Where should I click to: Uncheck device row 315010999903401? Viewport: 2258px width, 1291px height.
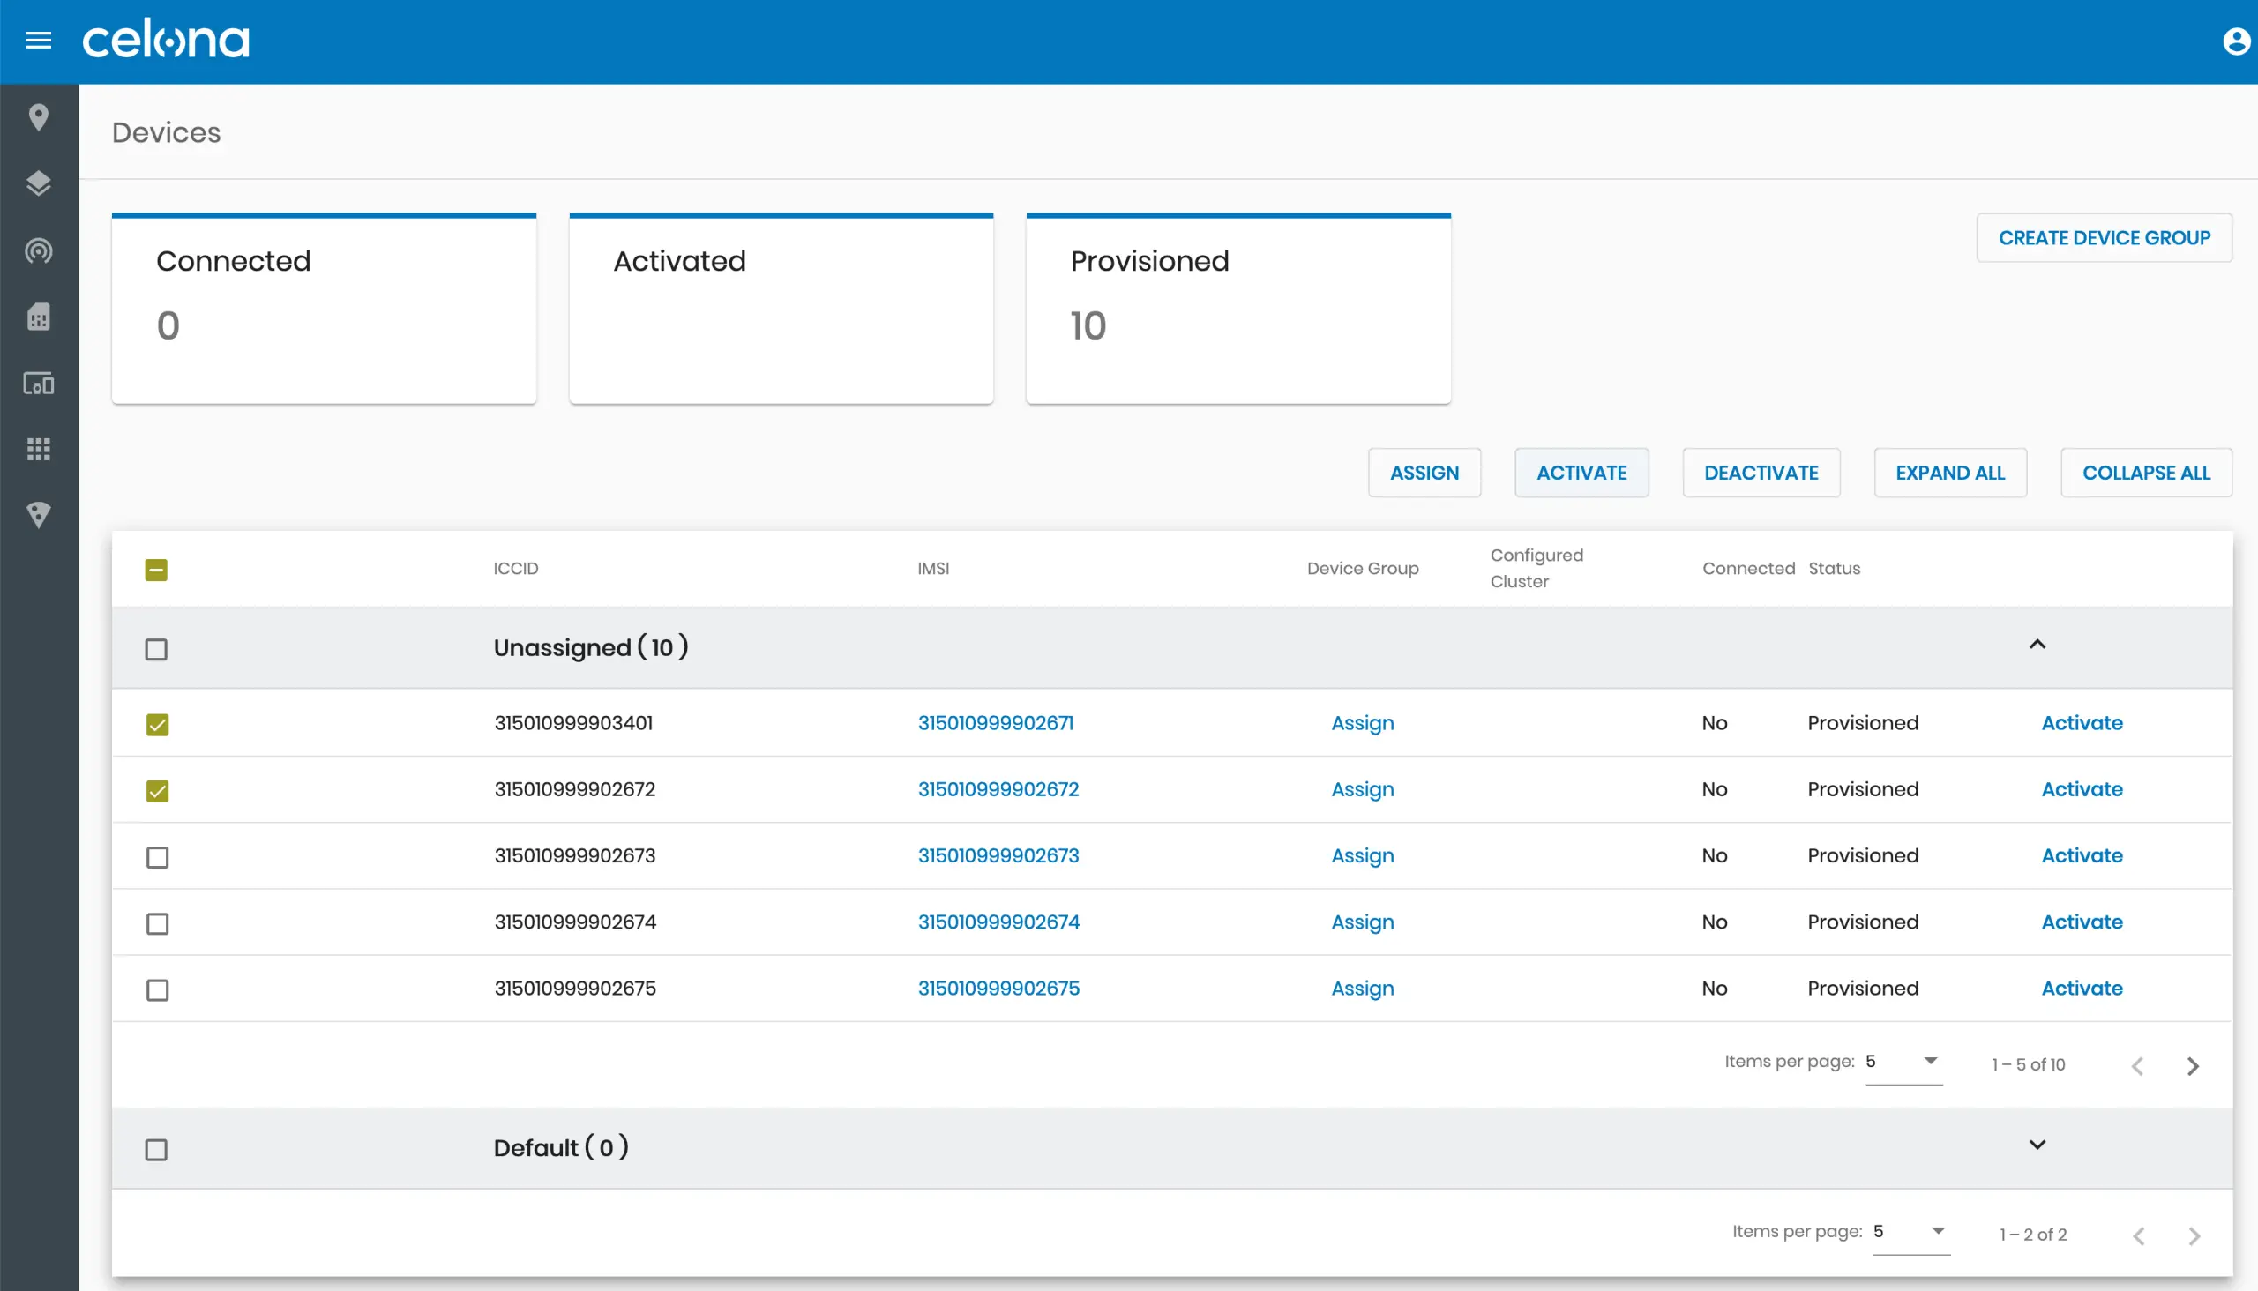pos(157,725)
